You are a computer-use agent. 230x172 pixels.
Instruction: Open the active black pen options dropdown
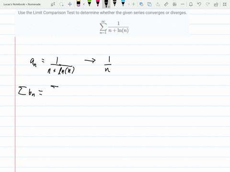109,7
